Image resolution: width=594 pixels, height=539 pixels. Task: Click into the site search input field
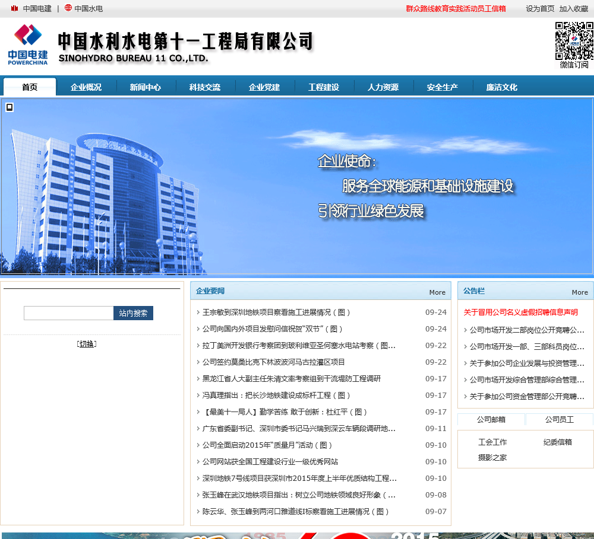pos(68,313)
